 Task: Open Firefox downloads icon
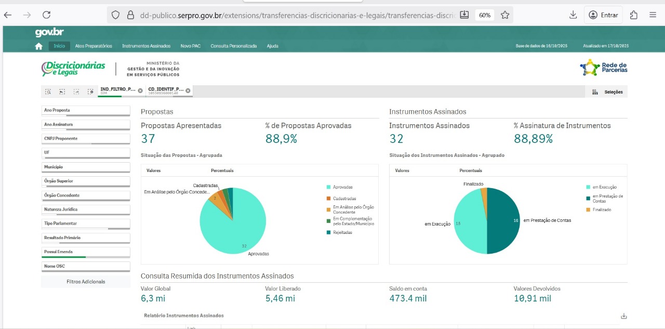[x=573, y=15]
